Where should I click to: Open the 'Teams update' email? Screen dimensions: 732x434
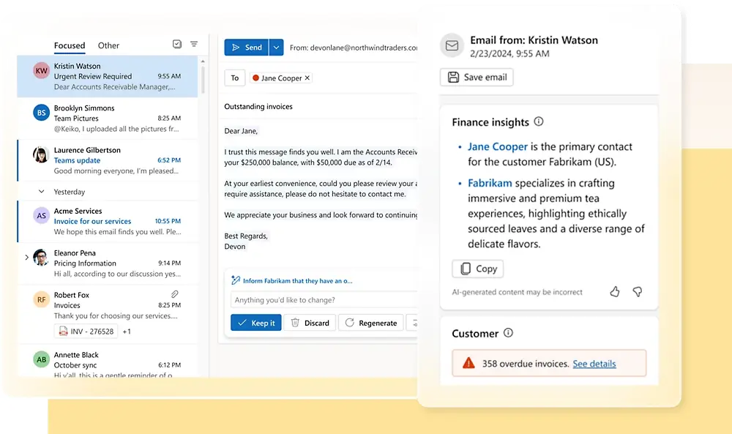tap(108, 160)
